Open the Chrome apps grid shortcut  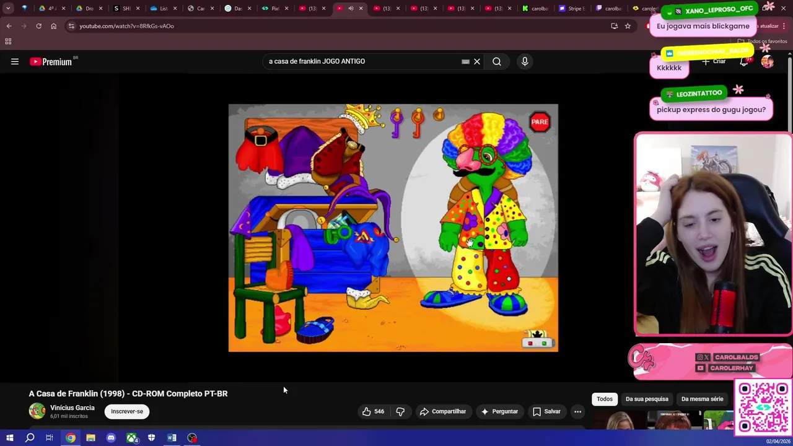click(x=8, y=42)
